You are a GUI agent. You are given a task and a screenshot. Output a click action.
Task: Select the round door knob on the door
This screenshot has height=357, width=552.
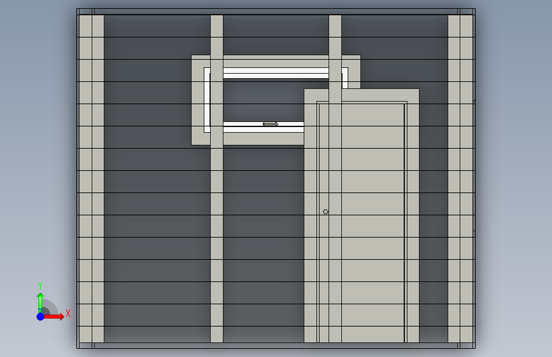pyautogui.click(x=325, y=212)
